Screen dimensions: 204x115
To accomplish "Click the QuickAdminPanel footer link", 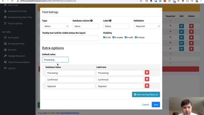I will tap(70, 113).
